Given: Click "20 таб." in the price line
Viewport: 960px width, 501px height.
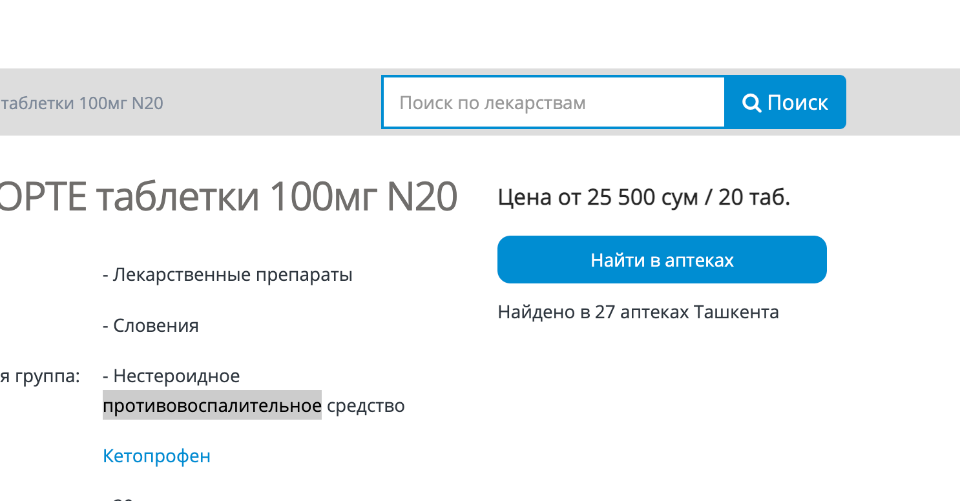Looking at the screenshot, I should tap(754, 198).
